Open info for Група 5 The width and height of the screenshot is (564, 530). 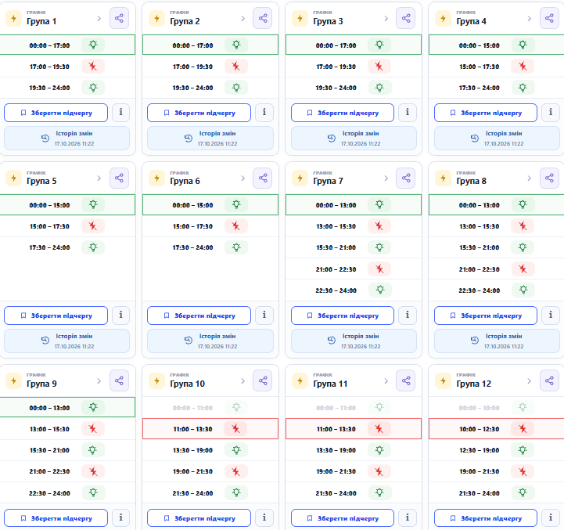coord(120,315)
